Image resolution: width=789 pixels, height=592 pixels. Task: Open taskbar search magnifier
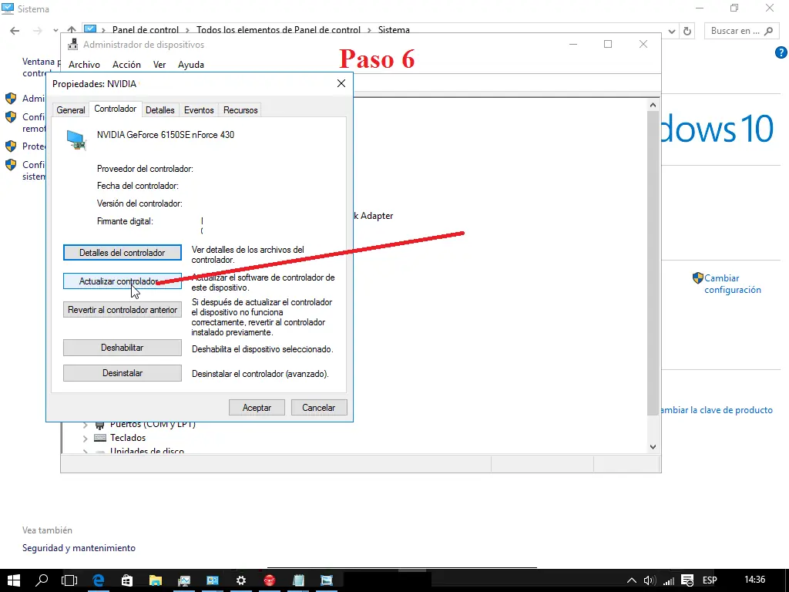tap(42, 580)
